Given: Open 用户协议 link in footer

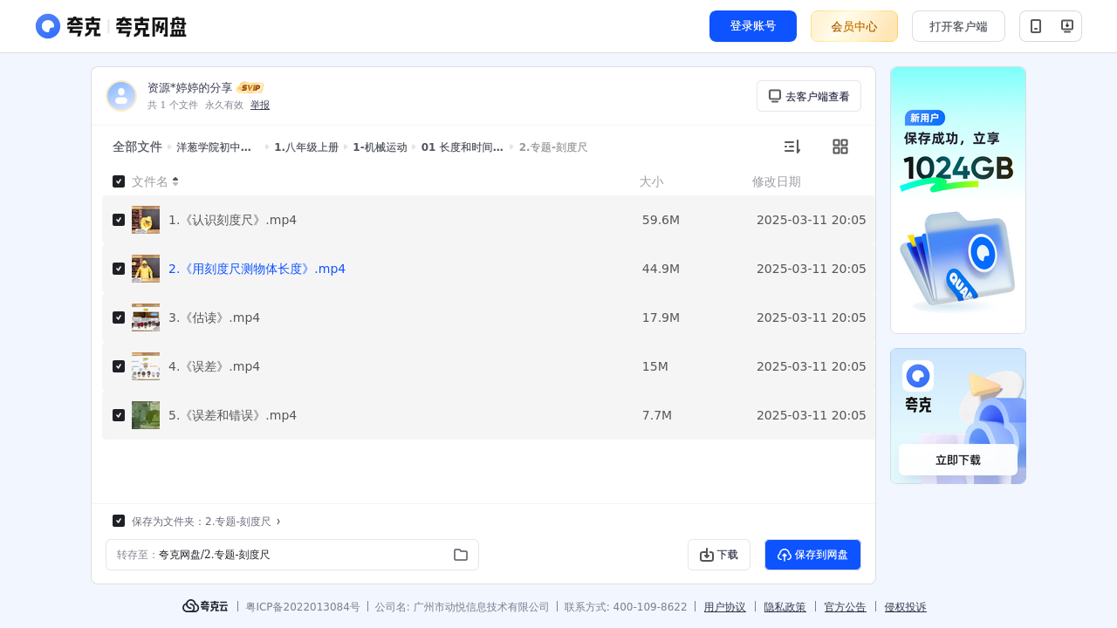Looking at the screenshot, I should [725, 607].
